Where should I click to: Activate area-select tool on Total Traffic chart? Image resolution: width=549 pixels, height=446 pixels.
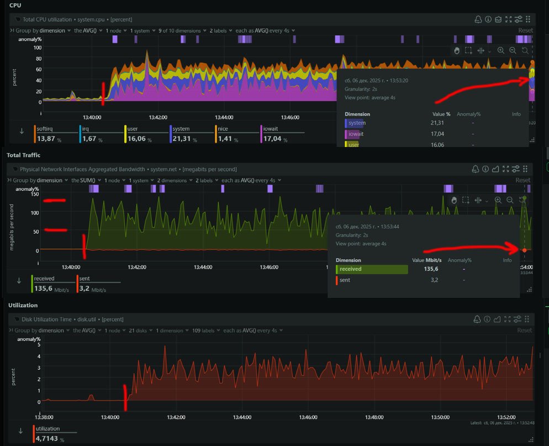click(x=466, y=200)
